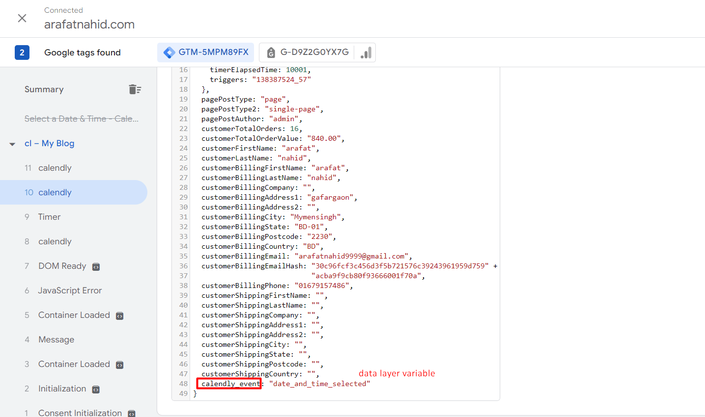
Task: Click the arafatnahid.com domain title
Action: coord(89,25)
